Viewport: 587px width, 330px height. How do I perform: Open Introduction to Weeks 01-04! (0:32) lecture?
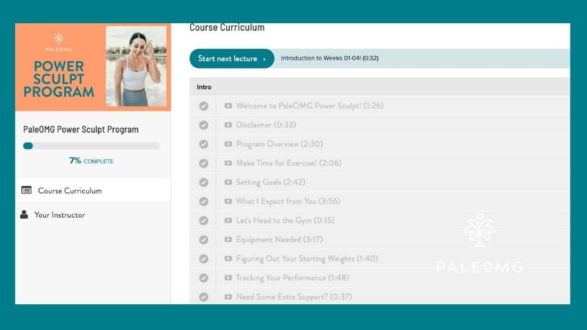tap(330, 58)
